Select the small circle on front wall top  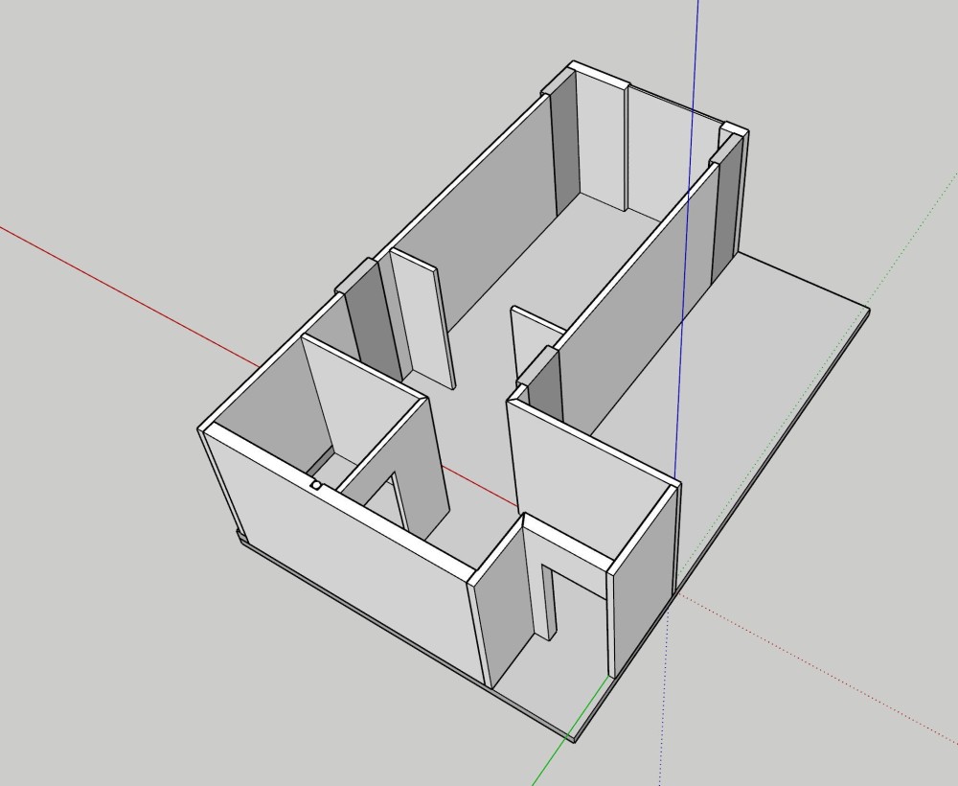316,485
